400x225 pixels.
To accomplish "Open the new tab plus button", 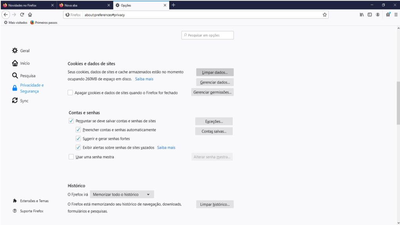I will [x=173, y=5].
